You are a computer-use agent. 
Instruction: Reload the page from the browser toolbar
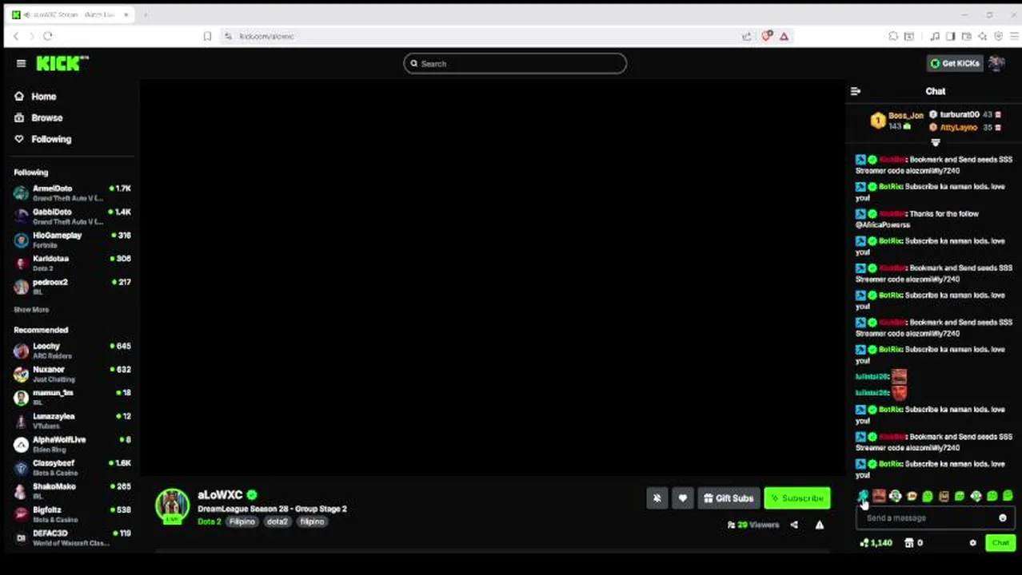pos(48,36)
